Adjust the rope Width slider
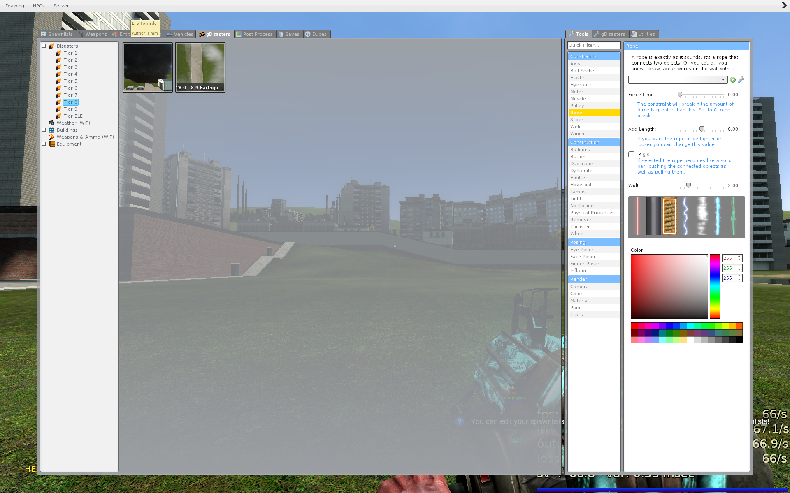Screen dimensions: 790x493 (x=688, y=185)
